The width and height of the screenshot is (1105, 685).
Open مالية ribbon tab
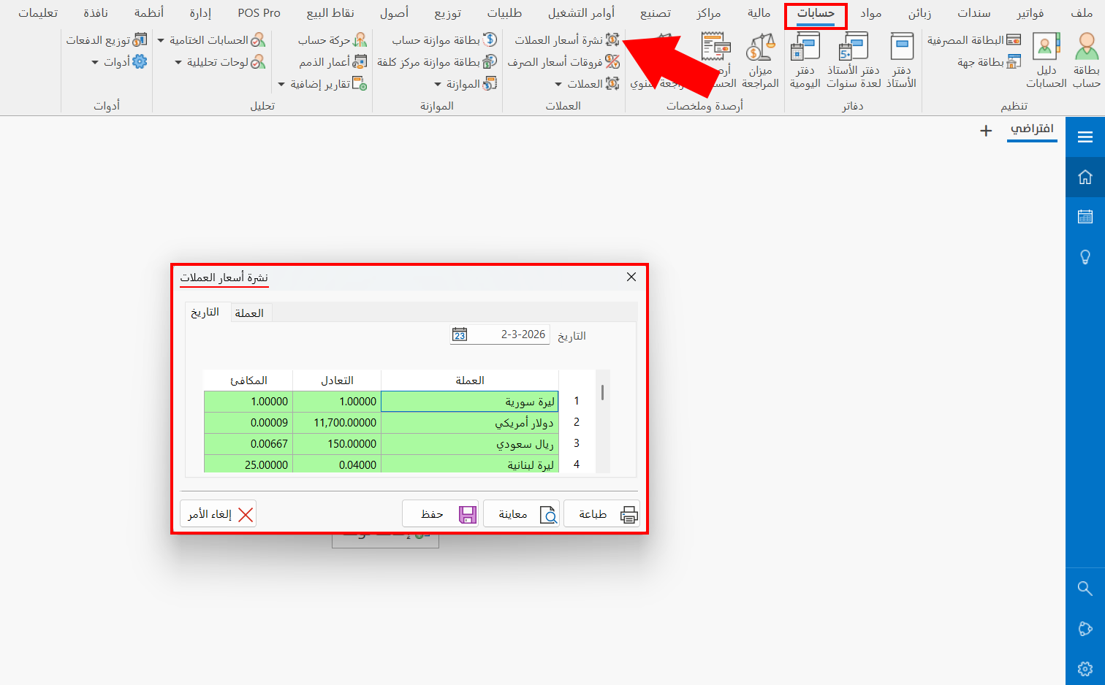(759, 13)
